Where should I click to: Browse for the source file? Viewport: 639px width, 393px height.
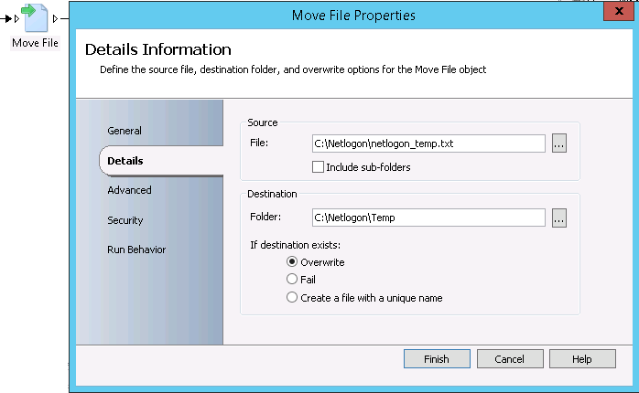(x=559, y=143)
